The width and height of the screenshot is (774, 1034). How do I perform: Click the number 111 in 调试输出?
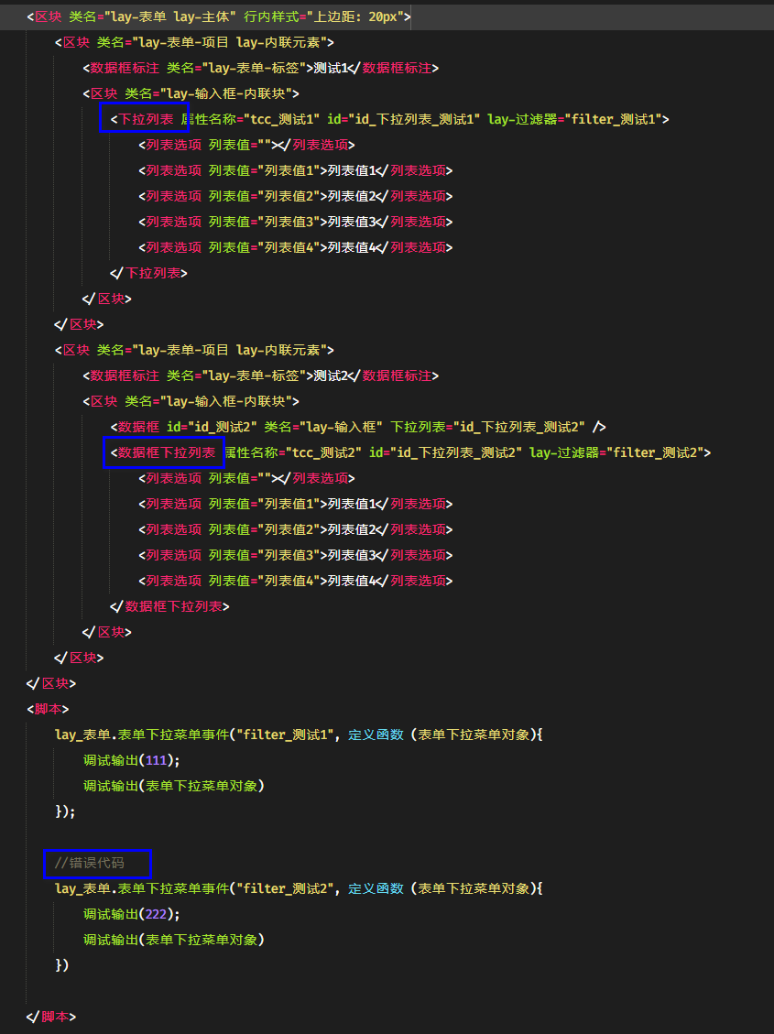point(156,760)
